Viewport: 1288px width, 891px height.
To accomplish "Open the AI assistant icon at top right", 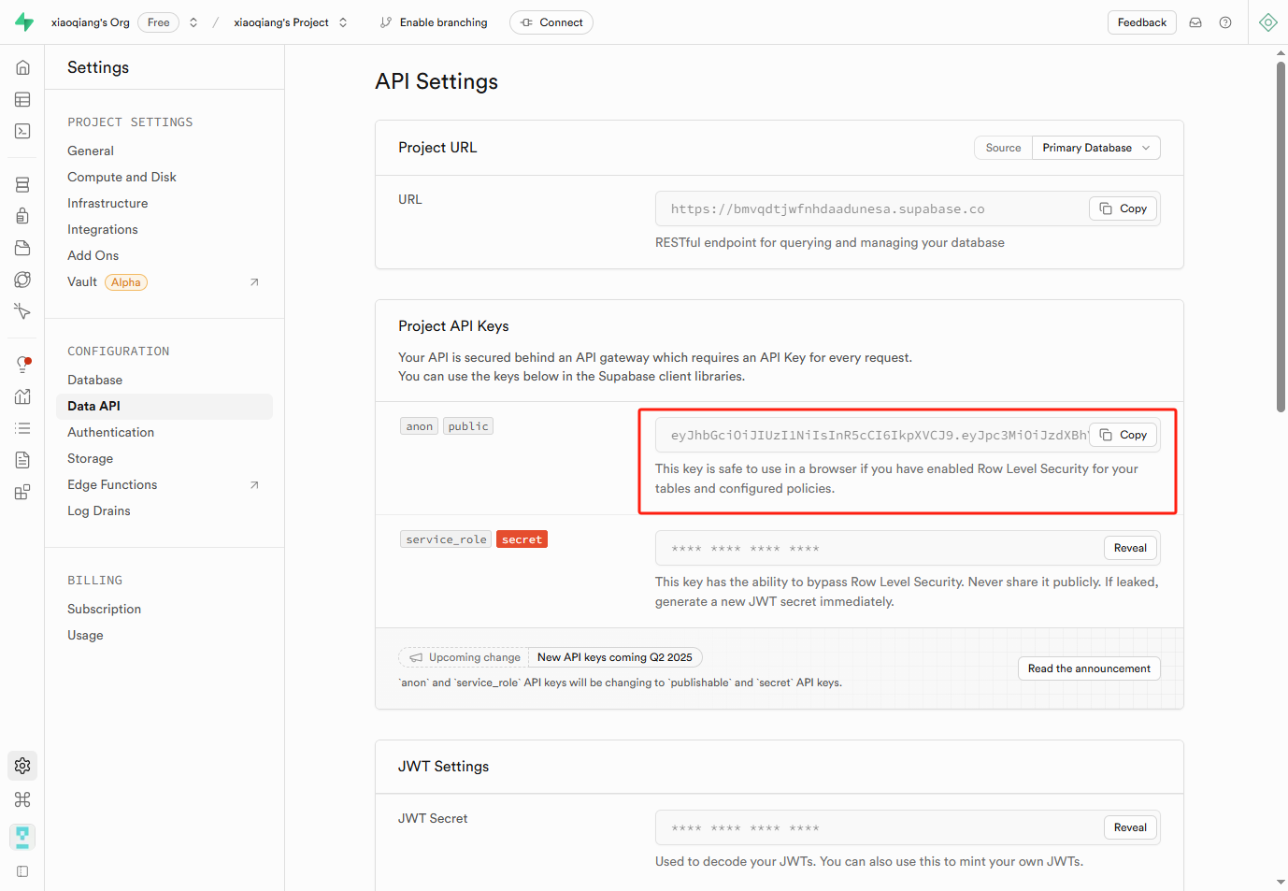I will [1268, 22].
